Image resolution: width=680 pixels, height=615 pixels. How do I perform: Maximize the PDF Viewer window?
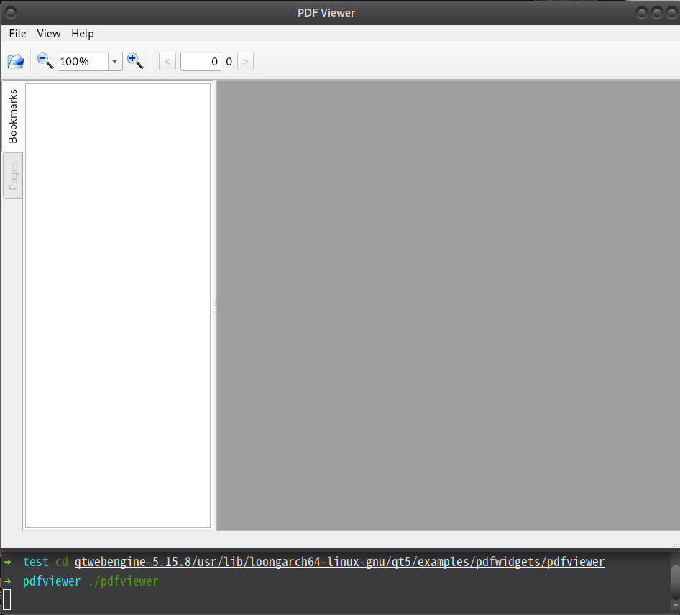[657, 13]
